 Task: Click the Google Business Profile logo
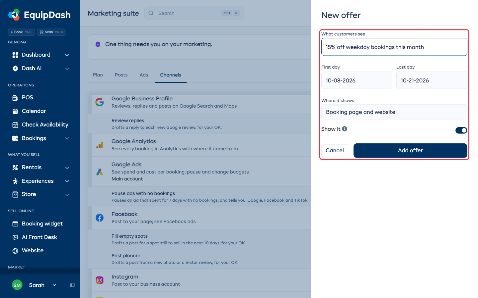[100, 102]
